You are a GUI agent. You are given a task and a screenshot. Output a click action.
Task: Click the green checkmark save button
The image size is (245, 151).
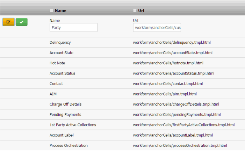click(x=21, y=22)
